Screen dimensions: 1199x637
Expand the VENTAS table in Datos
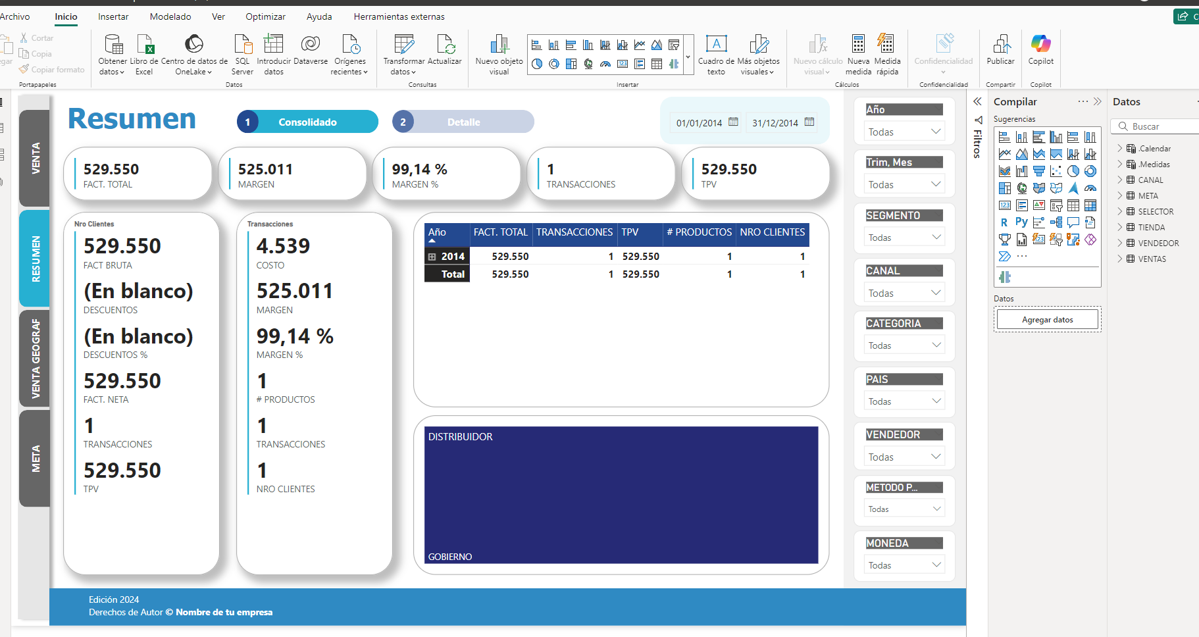click(1120, 259)
